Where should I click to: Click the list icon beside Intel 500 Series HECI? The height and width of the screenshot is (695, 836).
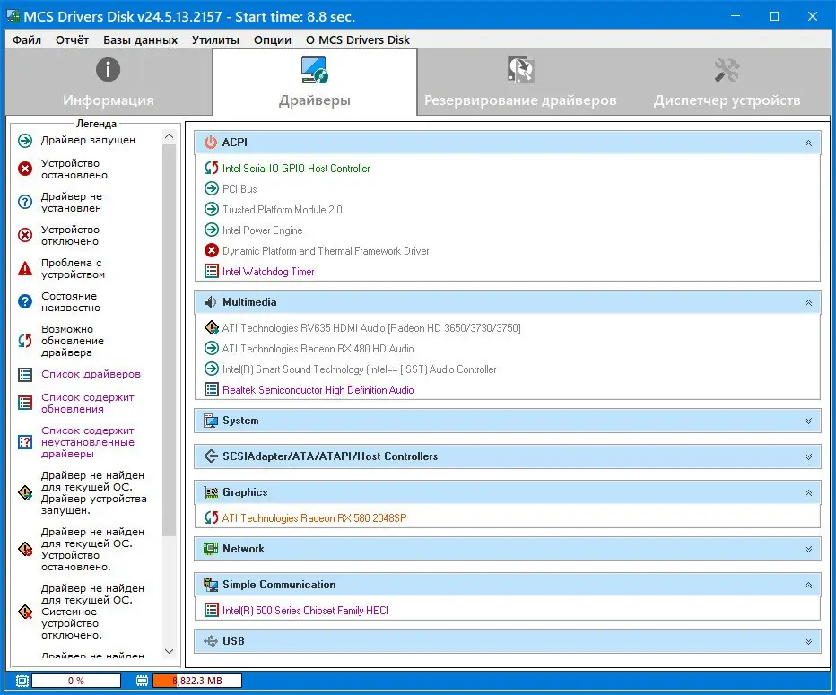(212, 610)
